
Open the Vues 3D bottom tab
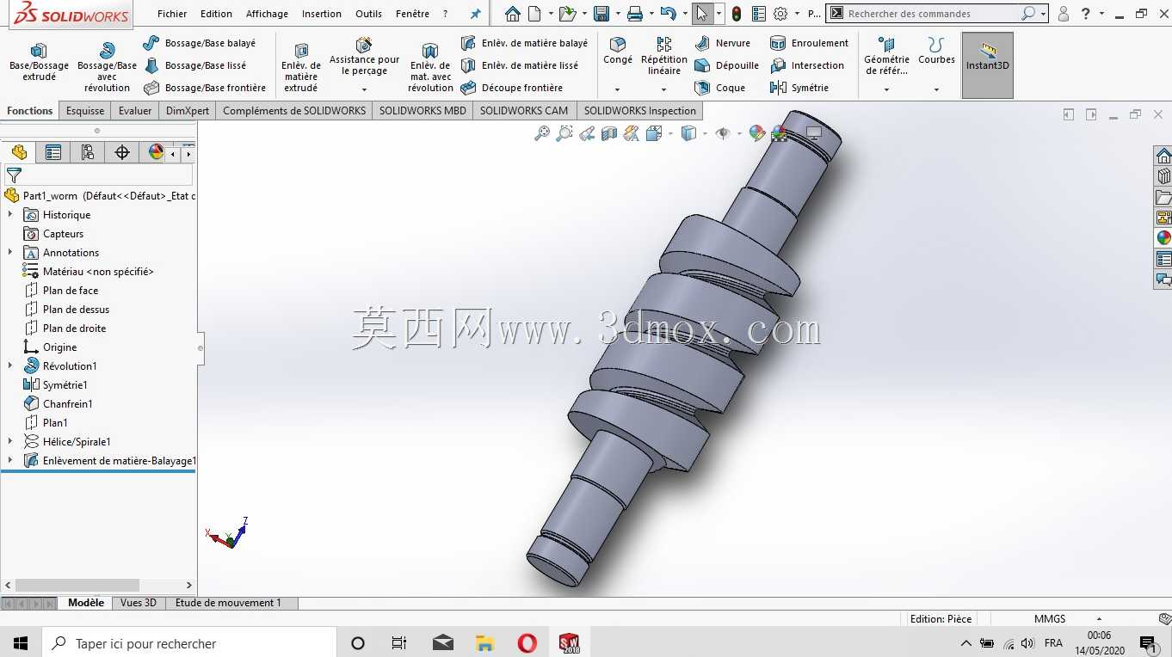(x=139, y=603)
